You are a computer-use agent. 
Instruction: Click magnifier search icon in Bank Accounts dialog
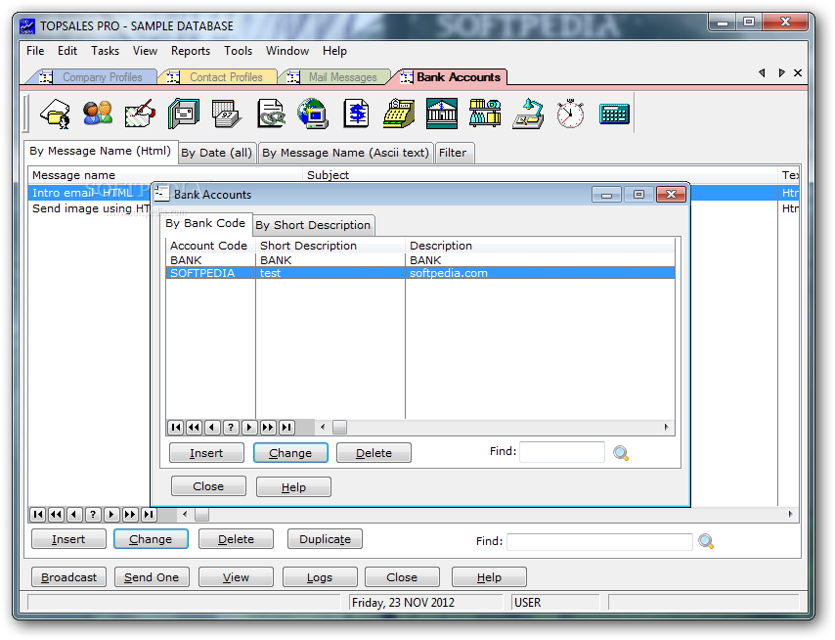tap(621, 453)
